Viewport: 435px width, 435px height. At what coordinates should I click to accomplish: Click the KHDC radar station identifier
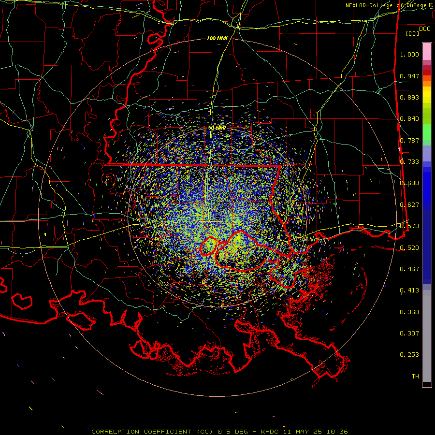[x=269, y=432]
